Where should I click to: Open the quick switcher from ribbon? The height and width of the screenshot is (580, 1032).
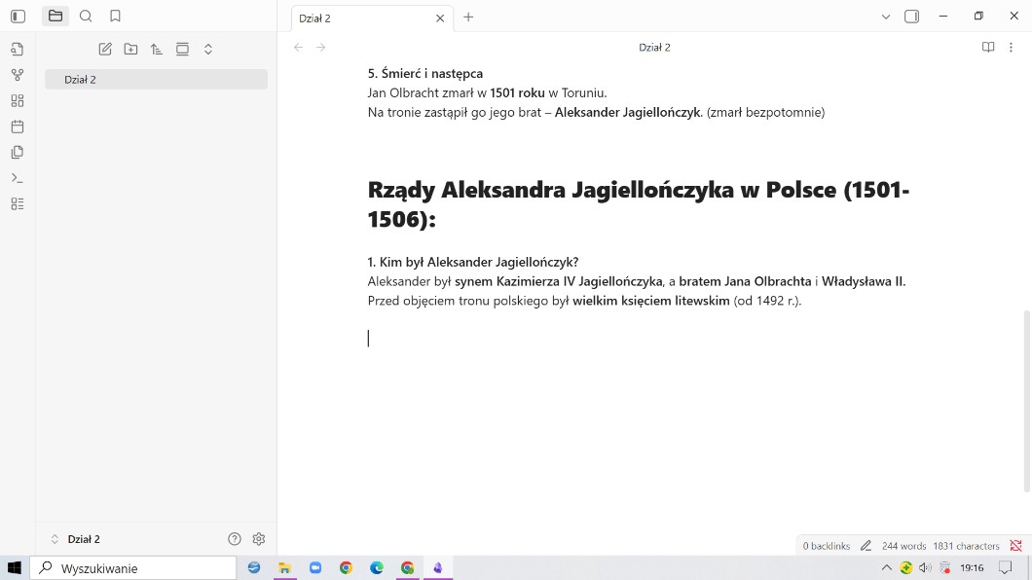(18, 49)
